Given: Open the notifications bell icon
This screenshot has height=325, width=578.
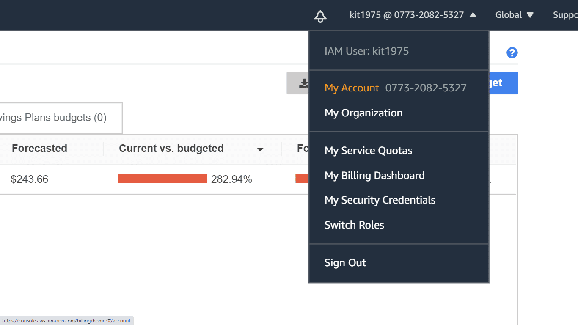Looking at the screenshot, I should tap(320, 15).
